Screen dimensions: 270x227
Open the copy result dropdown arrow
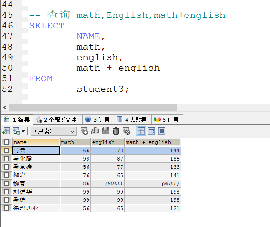pyautogui.click(x=23, y=131)
